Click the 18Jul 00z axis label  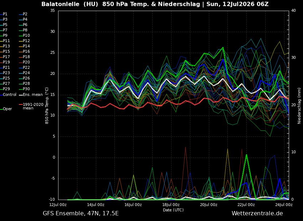point(171,205)
